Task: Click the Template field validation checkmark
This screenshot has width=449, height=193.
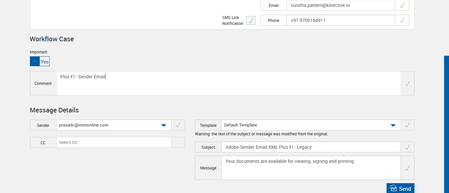Action: tap(407, 125)
